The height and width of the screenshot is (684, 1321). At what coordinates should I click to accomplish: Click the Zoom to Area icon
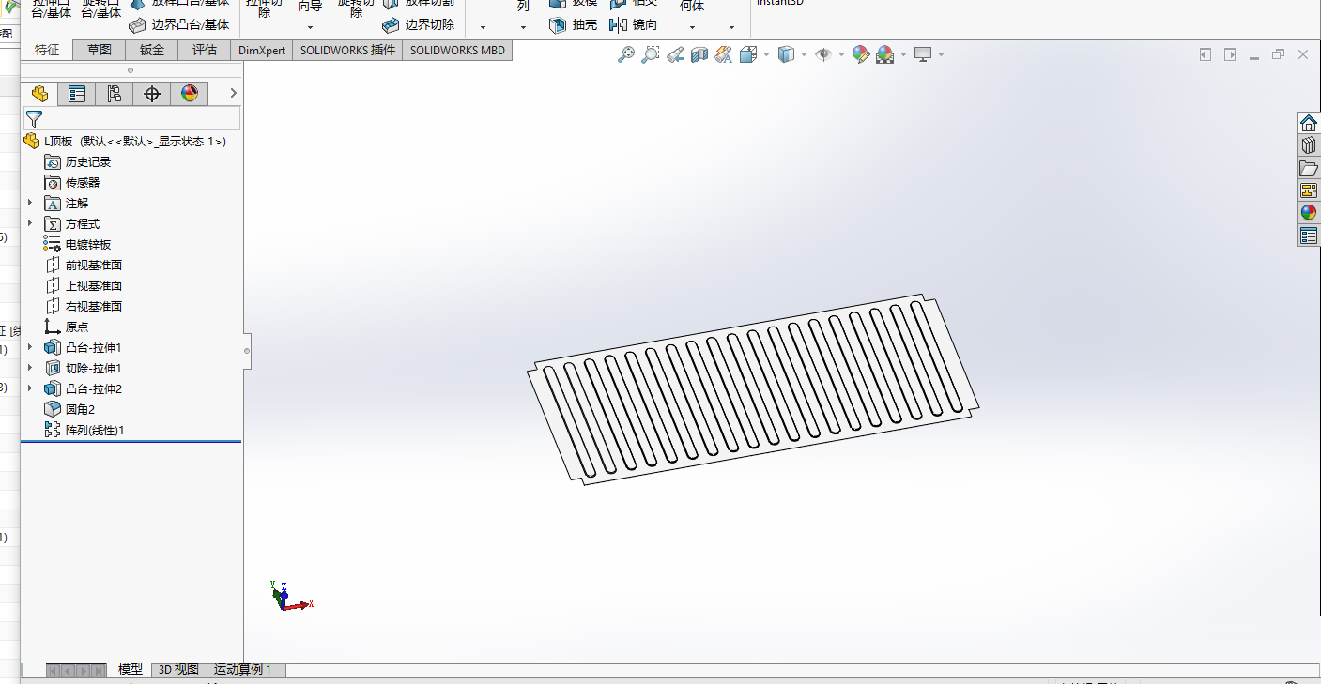pyautogui.click(x=651, y=55)
